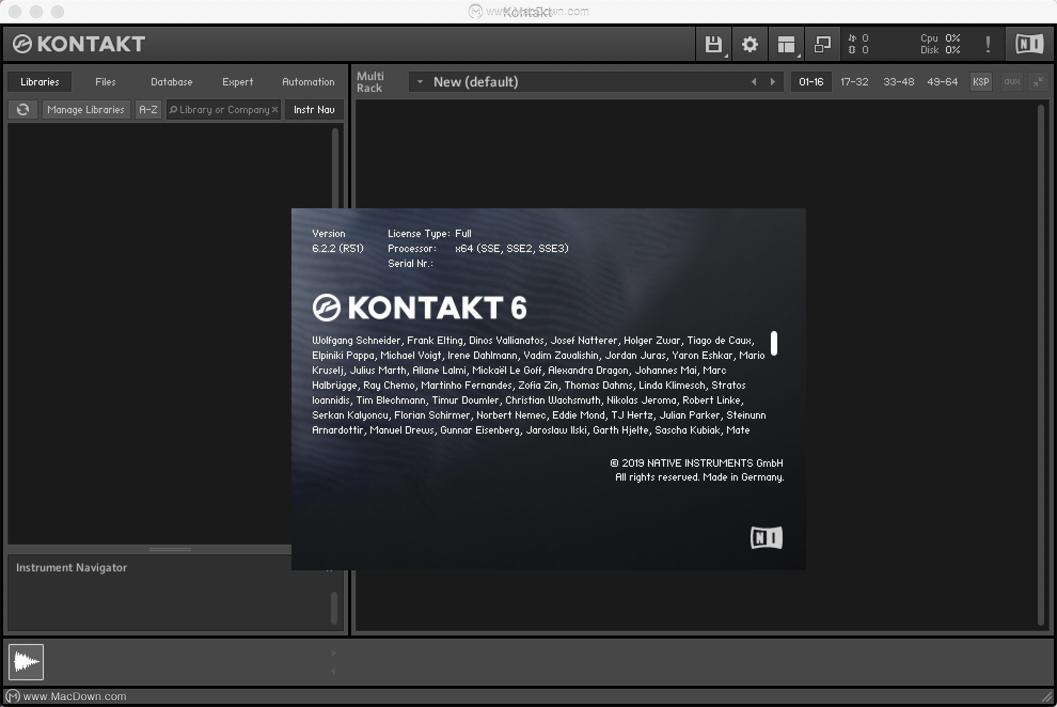Select rack page 17-32
1057x707 pixels.
coord(854,82)
